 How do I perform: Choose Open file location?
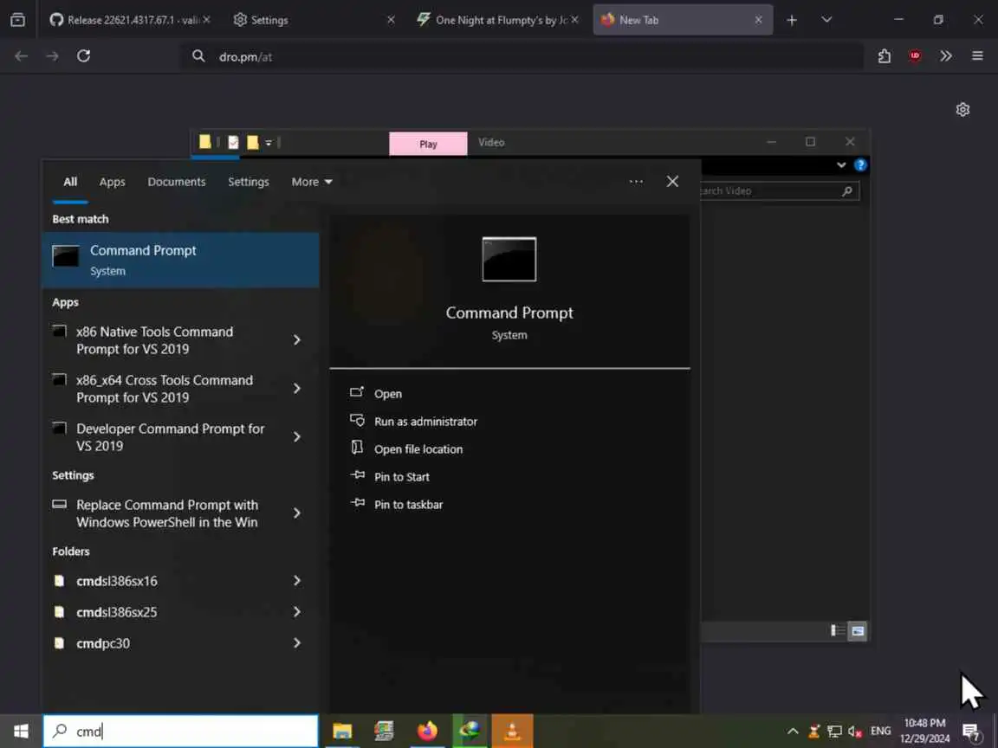(x=418, y=449)
